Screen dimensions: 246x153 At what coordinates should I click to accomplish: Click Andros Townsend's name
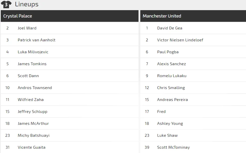(x=35, y=88)
